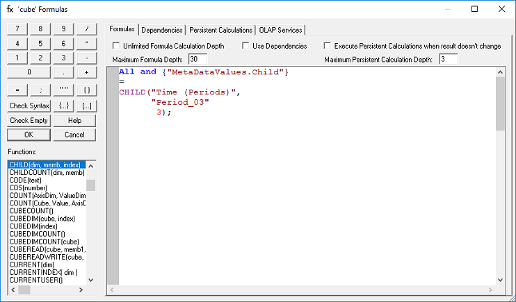Insert the multiplication asterisk operator

[x=86, y=43]
